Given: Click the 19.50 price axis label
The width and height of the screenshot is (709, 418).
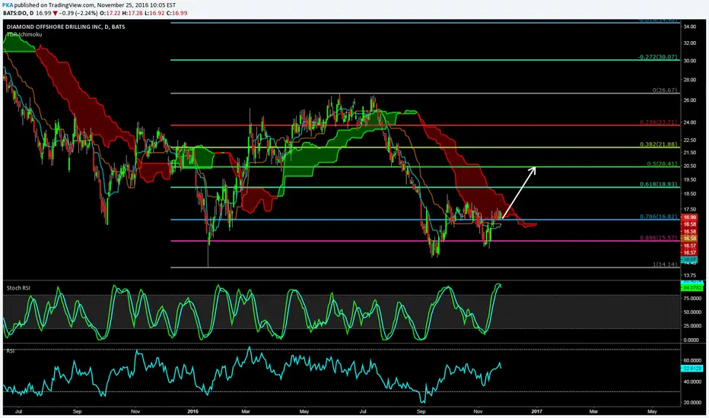Looking at the screenshot, I should [689, 180].
